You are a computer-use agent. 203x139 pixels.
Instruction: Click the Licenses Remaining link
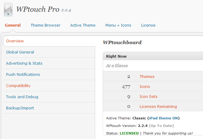(x=158, y=107)
